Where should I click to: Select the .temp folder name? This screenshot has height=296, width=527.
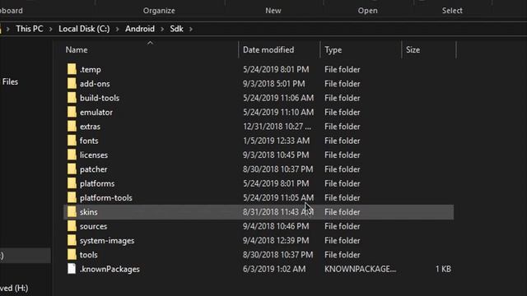point(91,69)
